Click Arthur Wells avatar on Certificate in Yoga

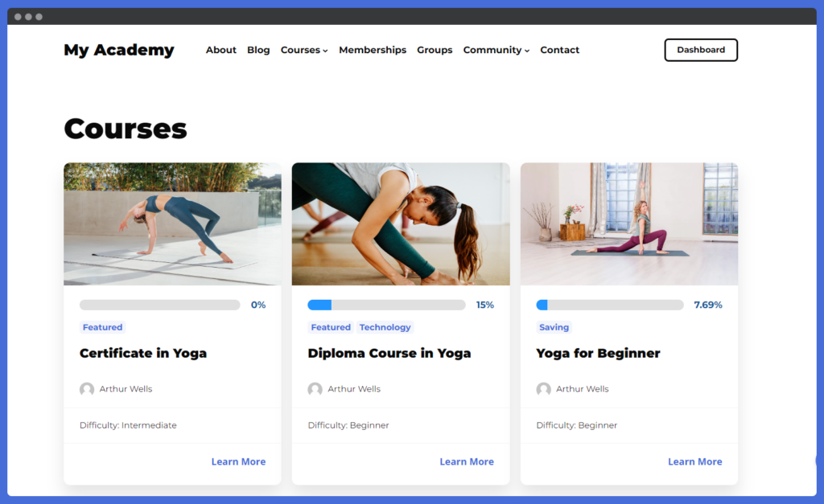[87, 389]
